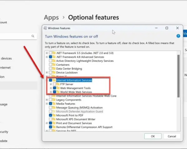Click the Microsoft Print to PDF folder icon
This screenshot has width=187, height=149.
click(x=54, y=115)
